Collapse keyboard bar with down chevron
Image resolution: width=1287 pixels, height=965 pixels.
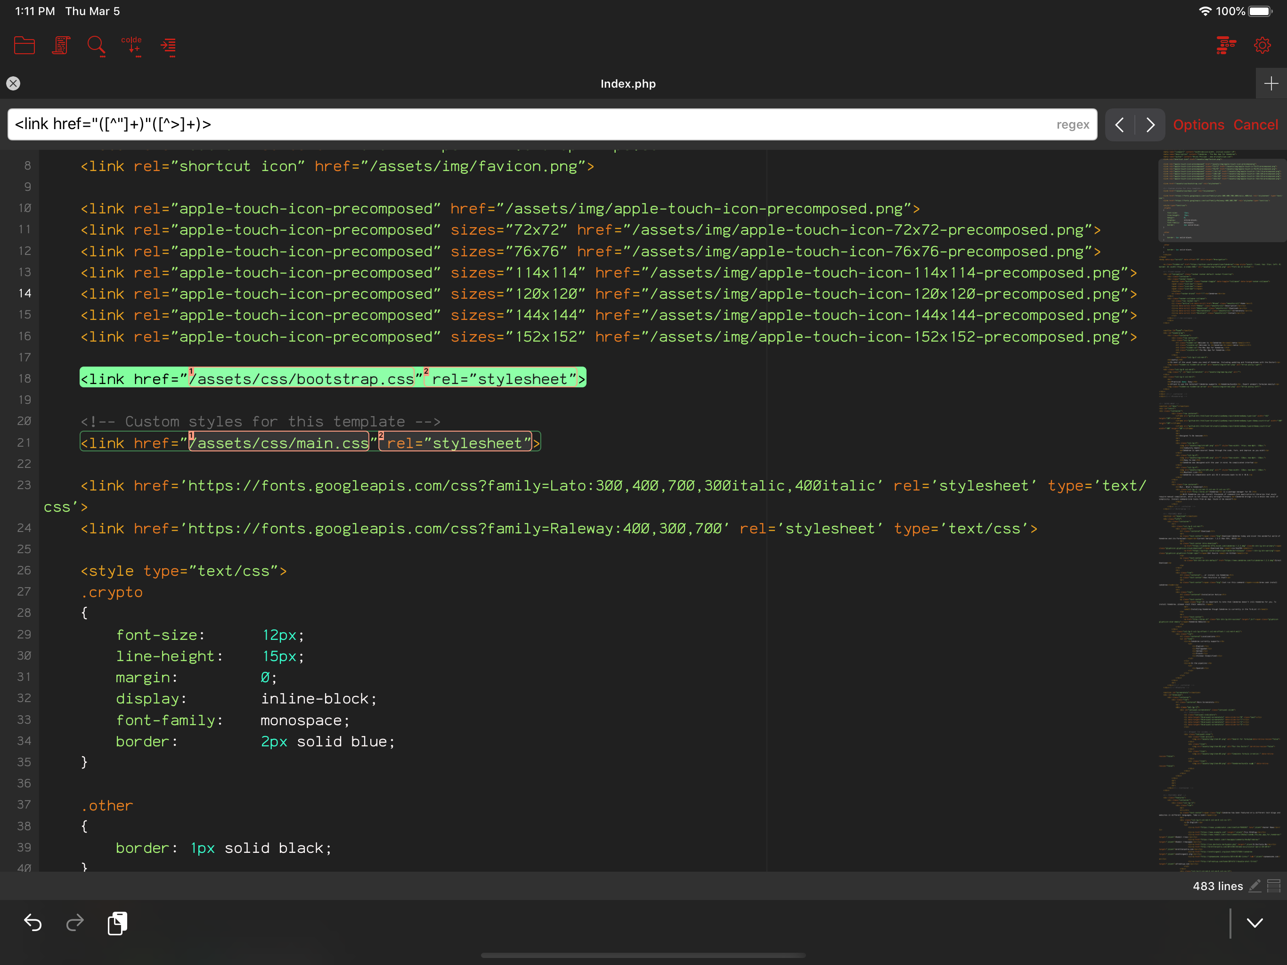1255,923
